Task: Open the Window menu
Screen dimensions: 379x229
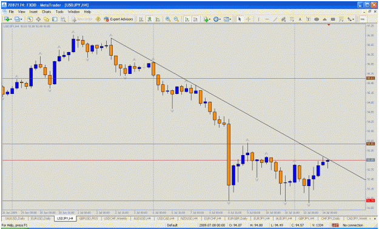Action: 73,12
